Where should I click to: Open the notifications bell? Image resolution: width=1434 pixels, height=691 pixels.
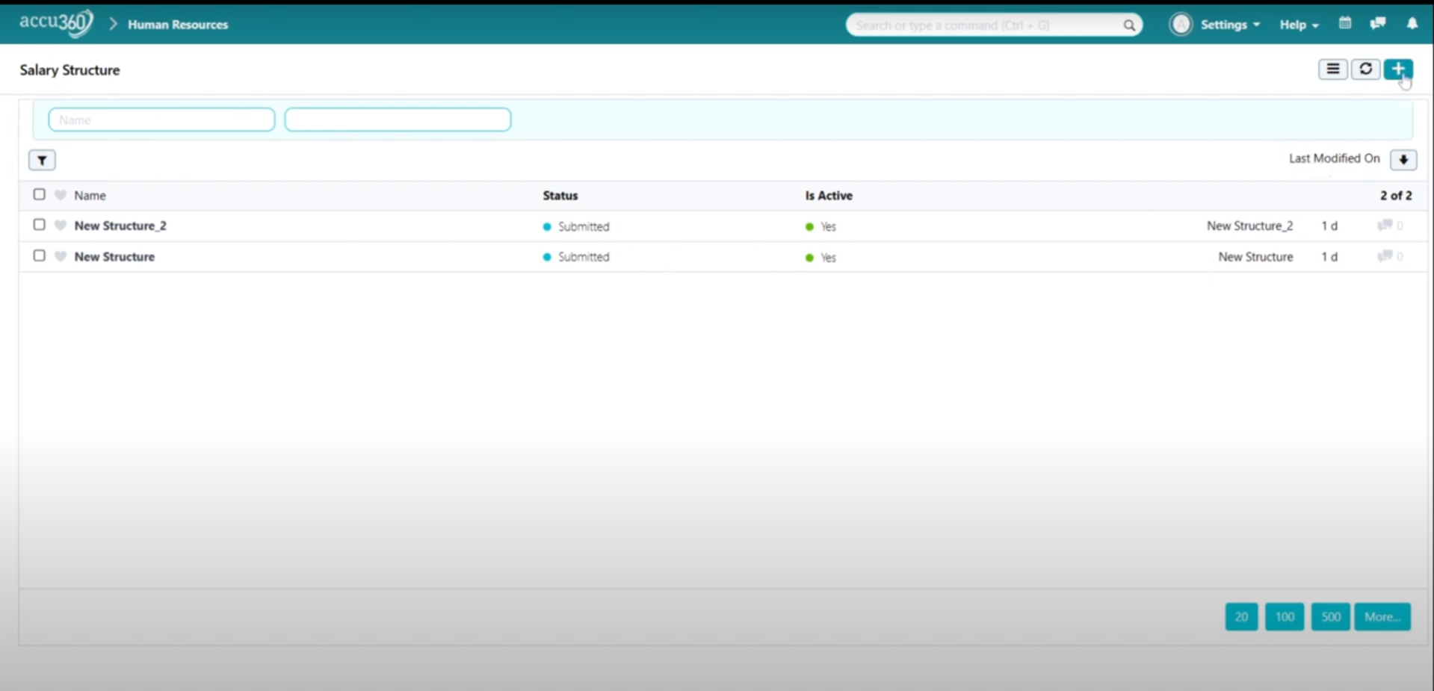pyautogui.click(x=1412, y=23)
